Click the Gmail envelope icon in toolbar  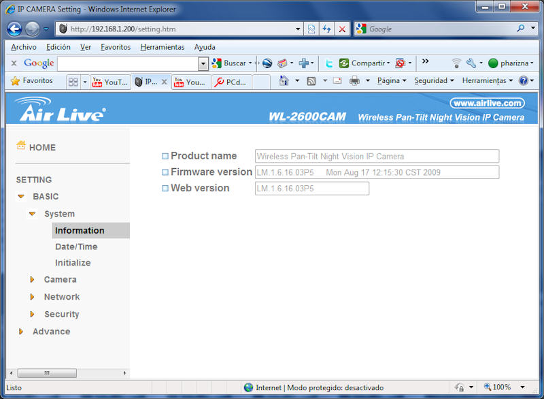[283, 63]
